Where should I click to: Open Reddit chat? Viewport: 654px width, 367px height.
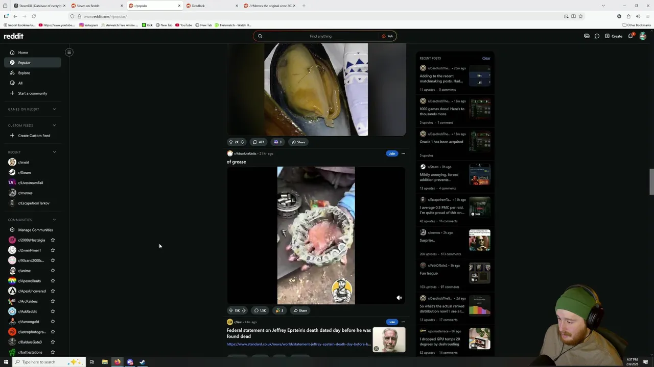[x=597, y=36]
